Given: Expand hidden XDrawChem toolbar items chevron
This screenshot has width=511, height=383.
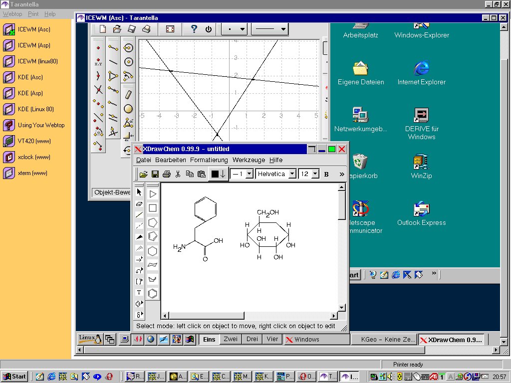Looking at the screenshot, I should [341, 174].
